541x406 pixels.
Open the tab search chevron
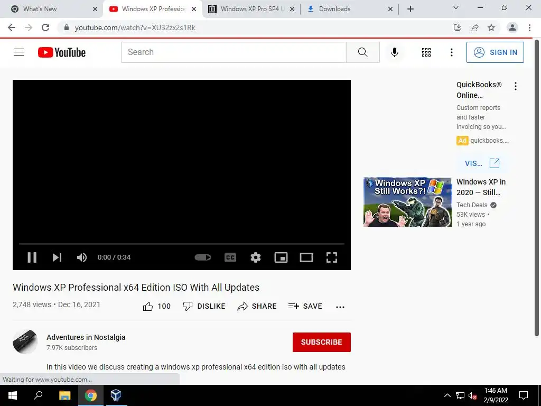pyautogui.click(x=455, y=7)
